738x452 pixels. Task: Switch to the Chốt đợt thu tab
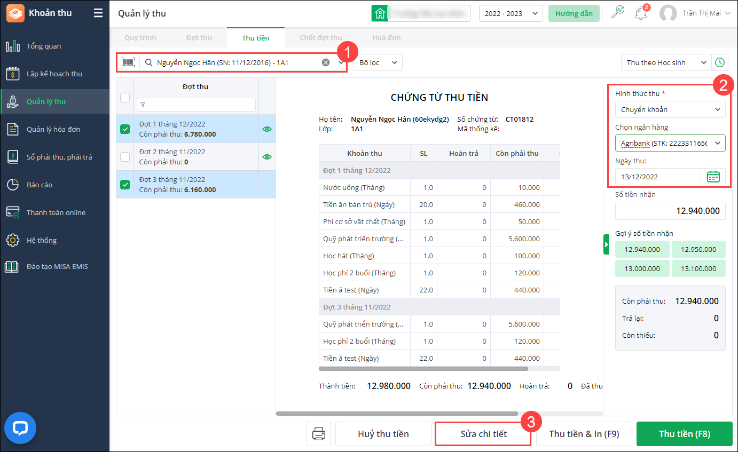tap(321, 38)
